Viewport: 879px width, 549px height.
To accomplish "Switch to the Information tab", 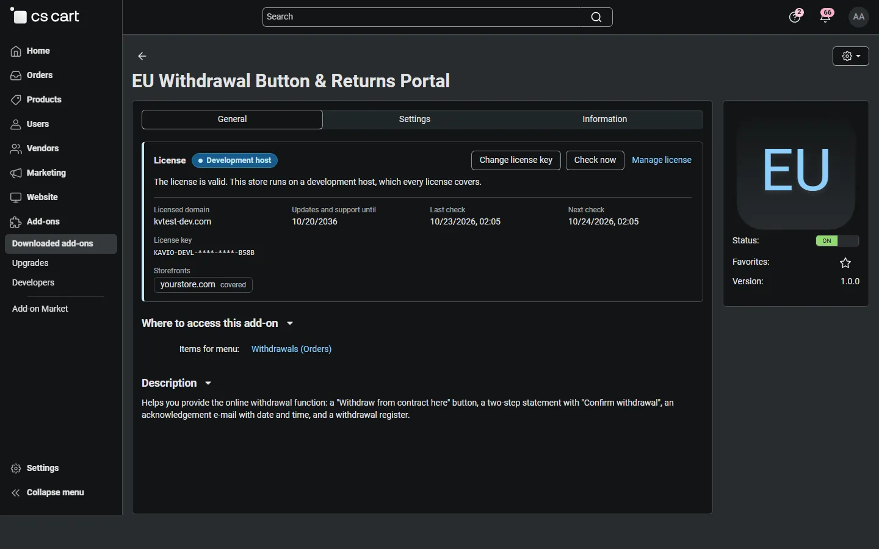I will click(605, 120).
